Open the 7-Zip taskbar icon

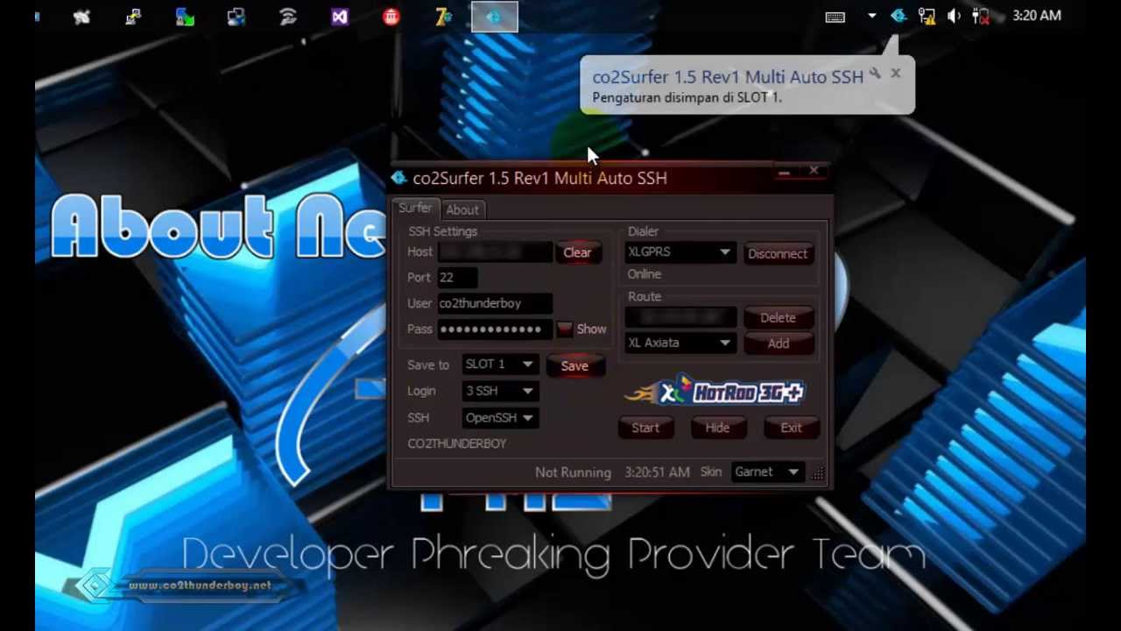[x=443, y=17]
